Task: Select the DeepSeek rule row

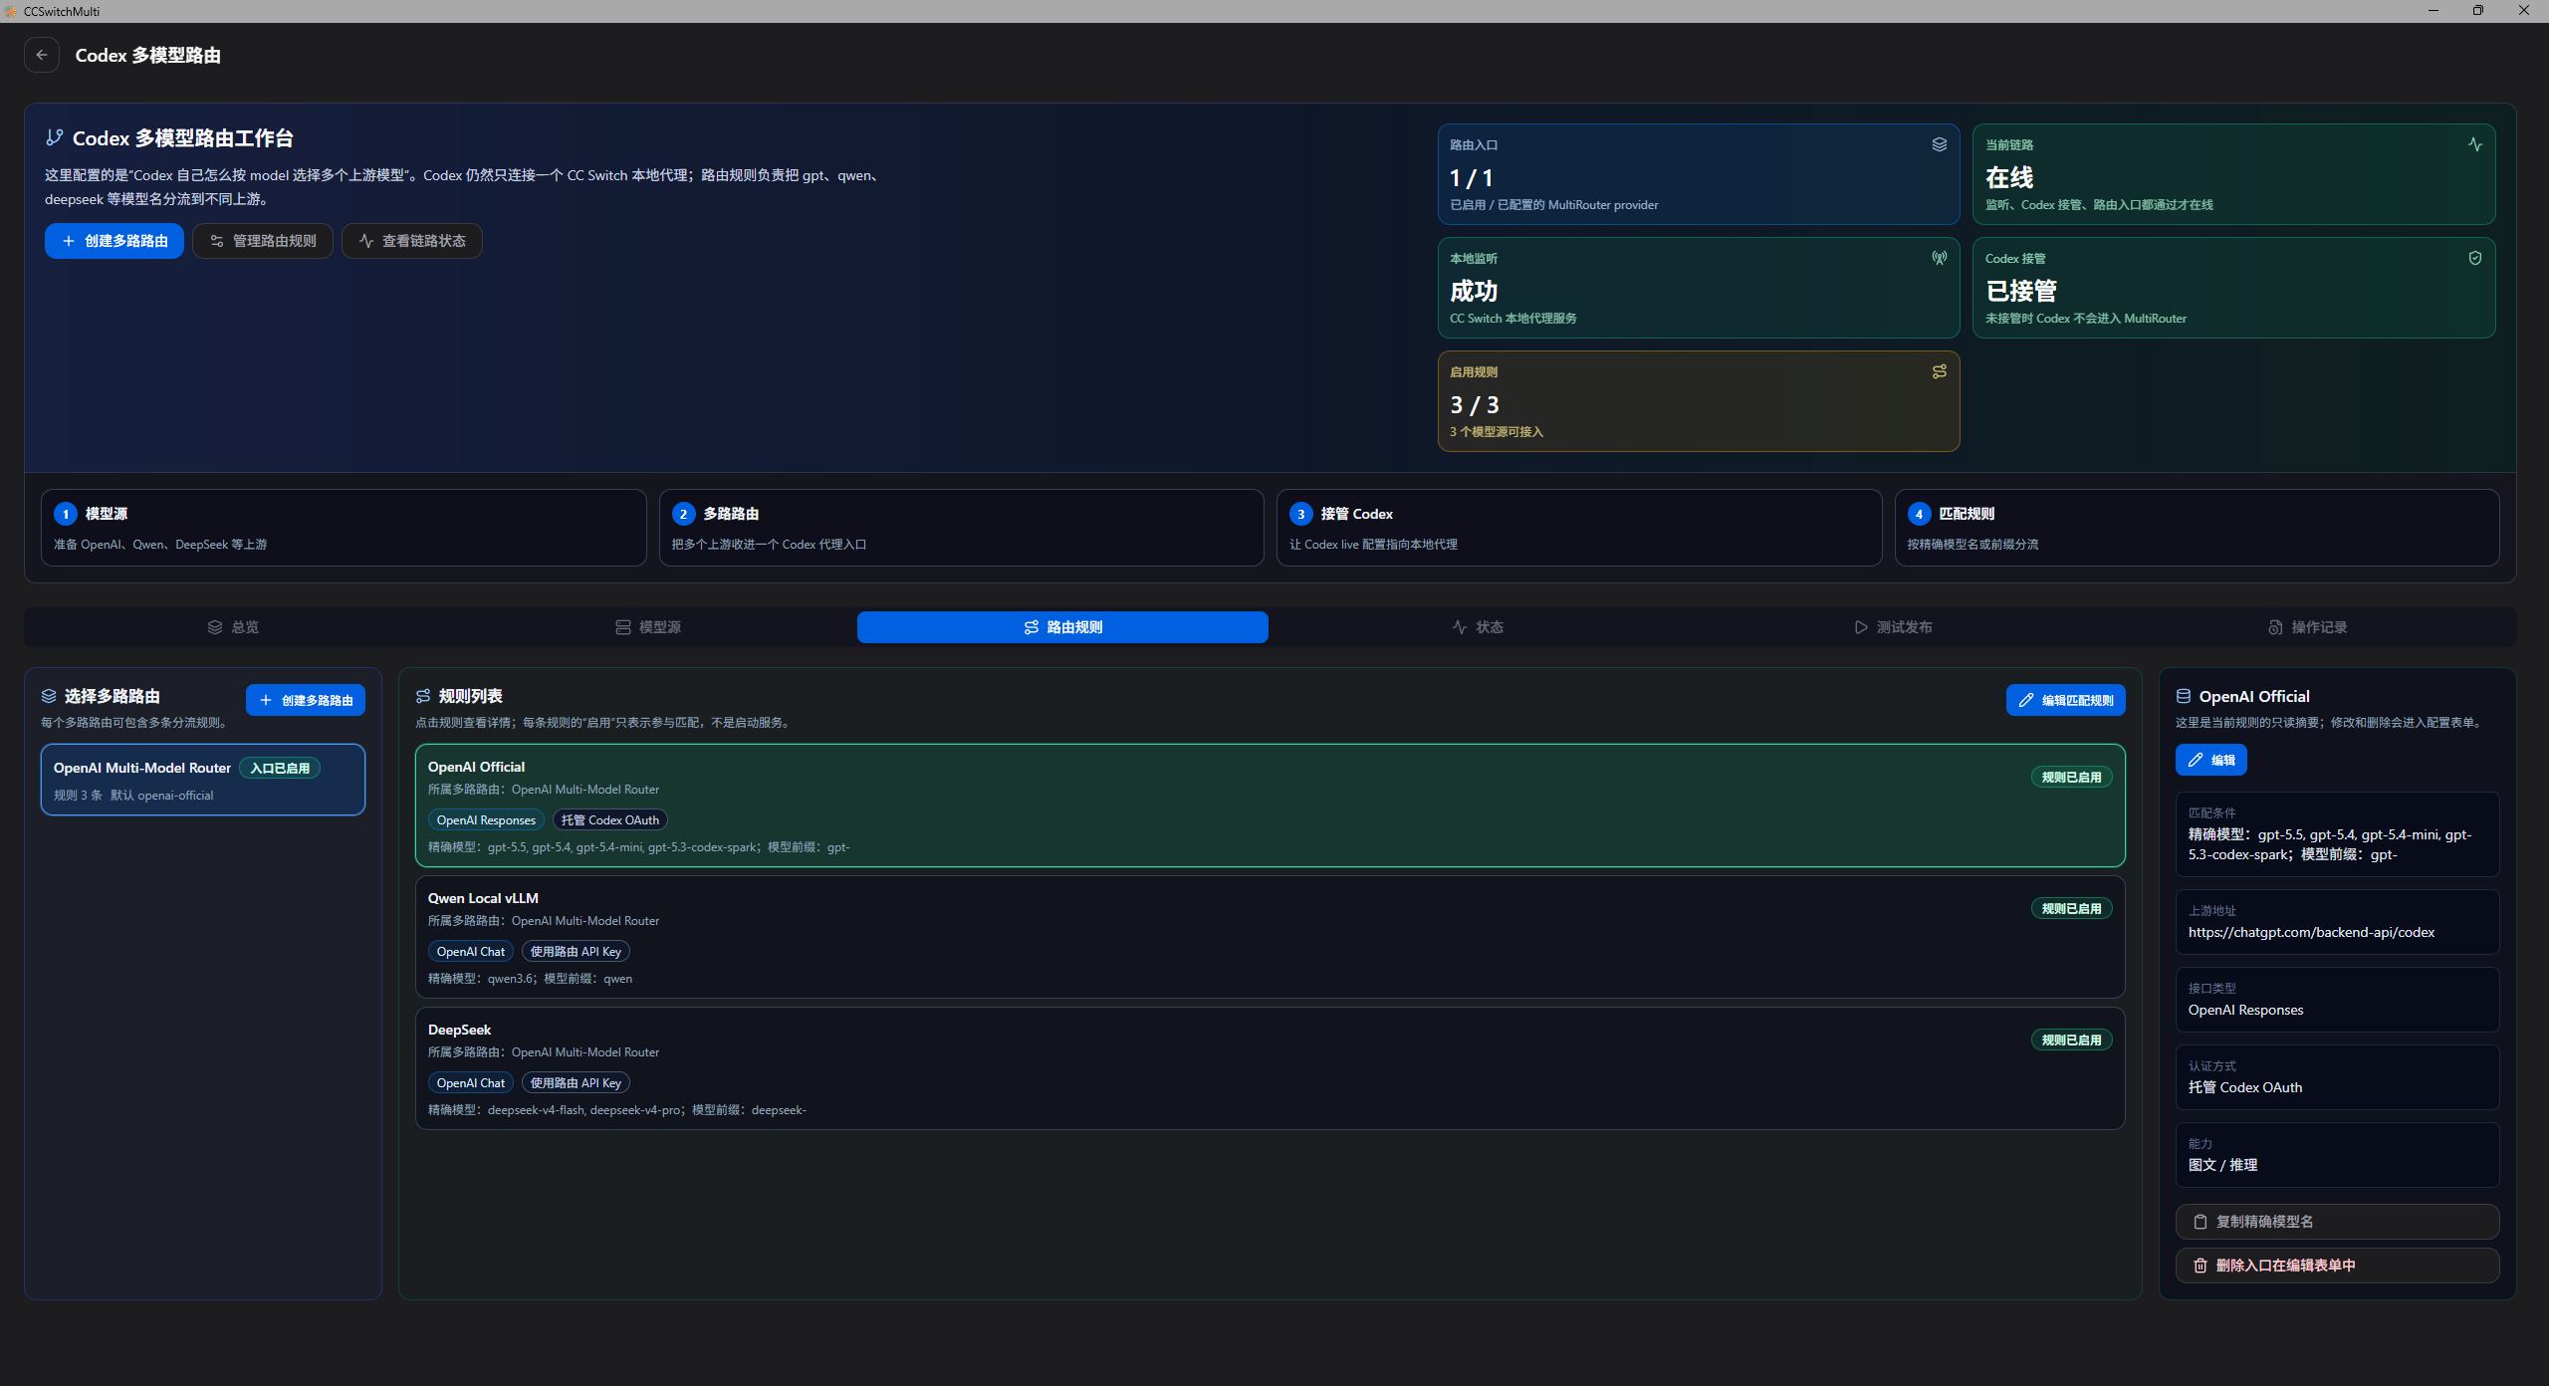Action: pos(1271,1068)
